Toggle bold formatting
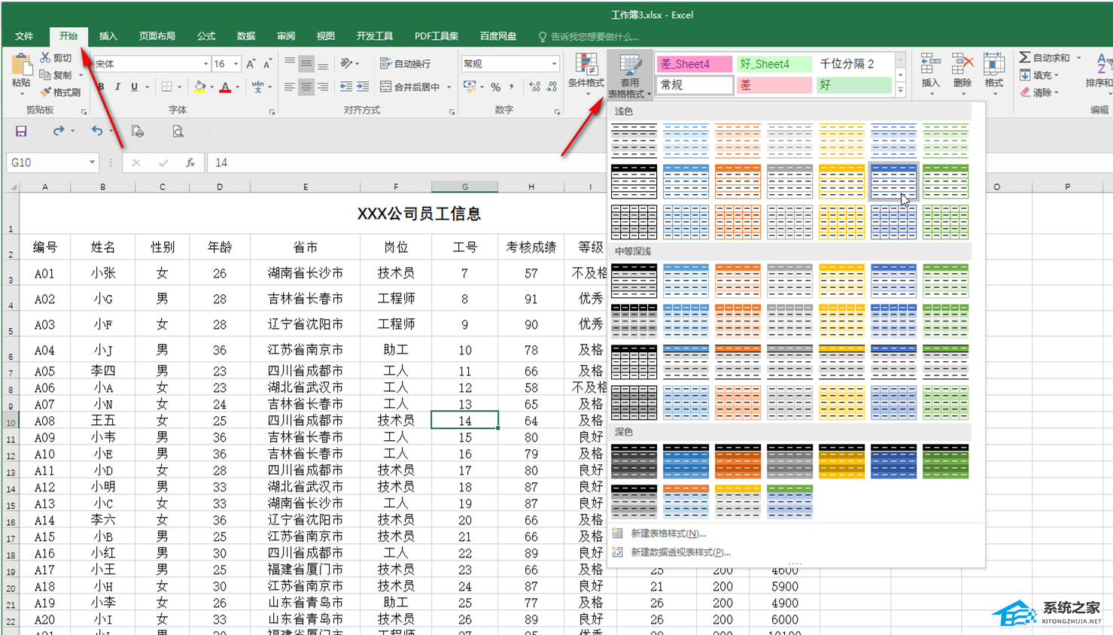 pyautogui.click(x=101, y=87)
